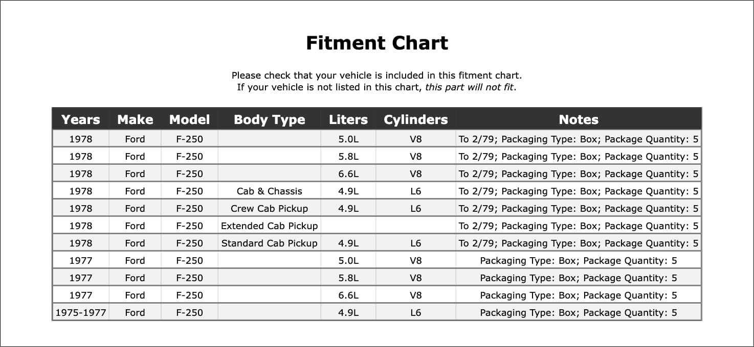This screenshot has width=754, height=347.
Task: Click the empty Liters cell for Extended Cab Pickup
Action: tap(348, 226)
